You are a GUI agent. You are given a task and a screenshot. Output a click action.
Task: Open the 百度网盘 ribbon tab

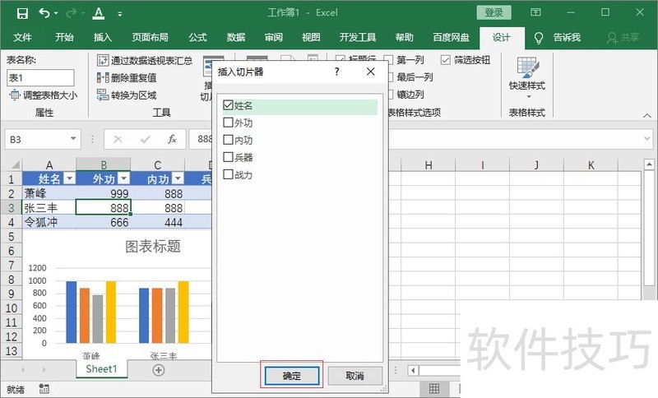click(x=451, y=37)
